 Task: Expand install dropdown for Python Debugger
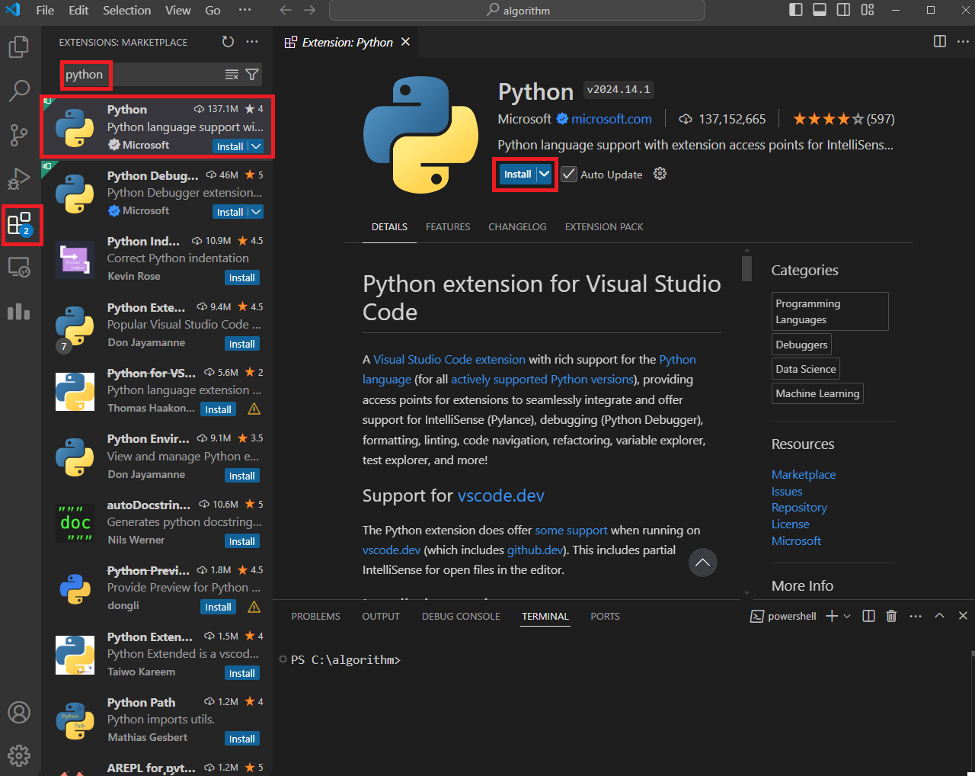click(x=256, y=212)
